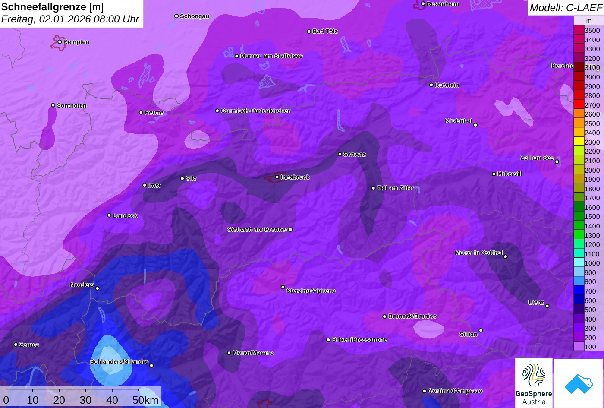Select the Innsbruck map marker dot
Image resolution: width=604 pixels, height=408 pixels.
(x=277, y=177)
